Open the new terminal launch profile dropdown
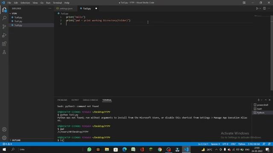273x153 pixels. pyautogui.click(x=261, y=100)
